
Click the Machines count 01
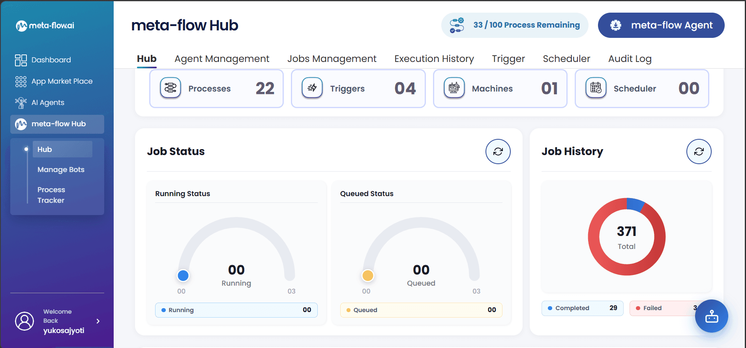(x=549, y=88)
